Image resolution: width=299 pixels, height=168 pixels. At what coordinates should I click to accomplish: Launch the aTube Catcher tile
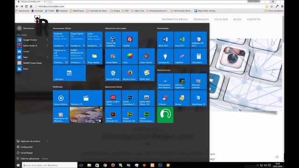click(x=146, y=56)
